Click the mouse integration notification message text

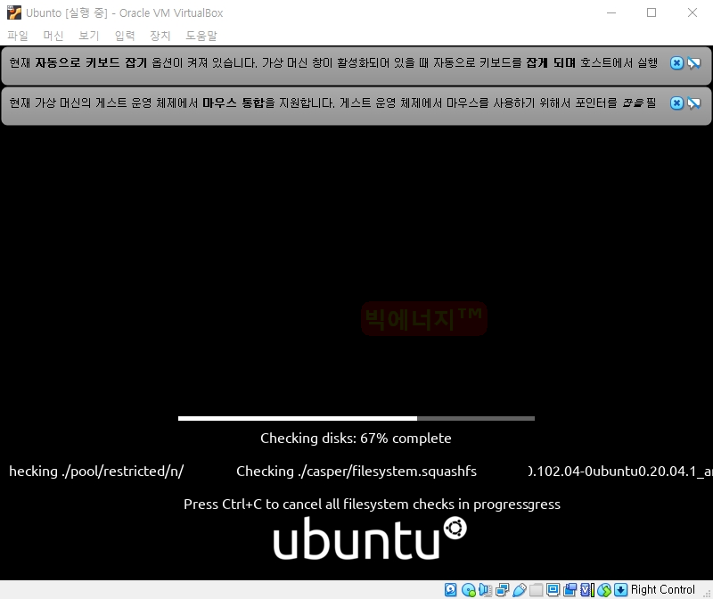(332, 103)
